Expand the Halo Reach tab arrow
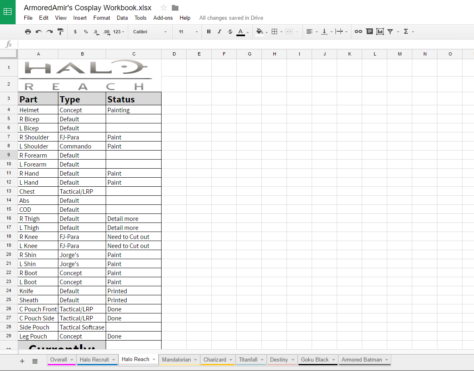The image size is (474, 371). [x=154, y=359]
